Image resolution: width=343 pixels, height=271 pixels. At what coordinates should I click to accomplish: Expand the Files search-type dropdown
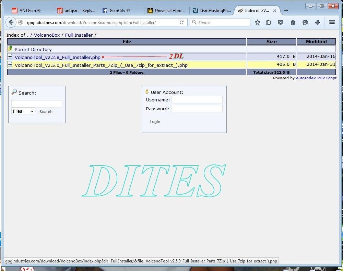pos(23,111)
